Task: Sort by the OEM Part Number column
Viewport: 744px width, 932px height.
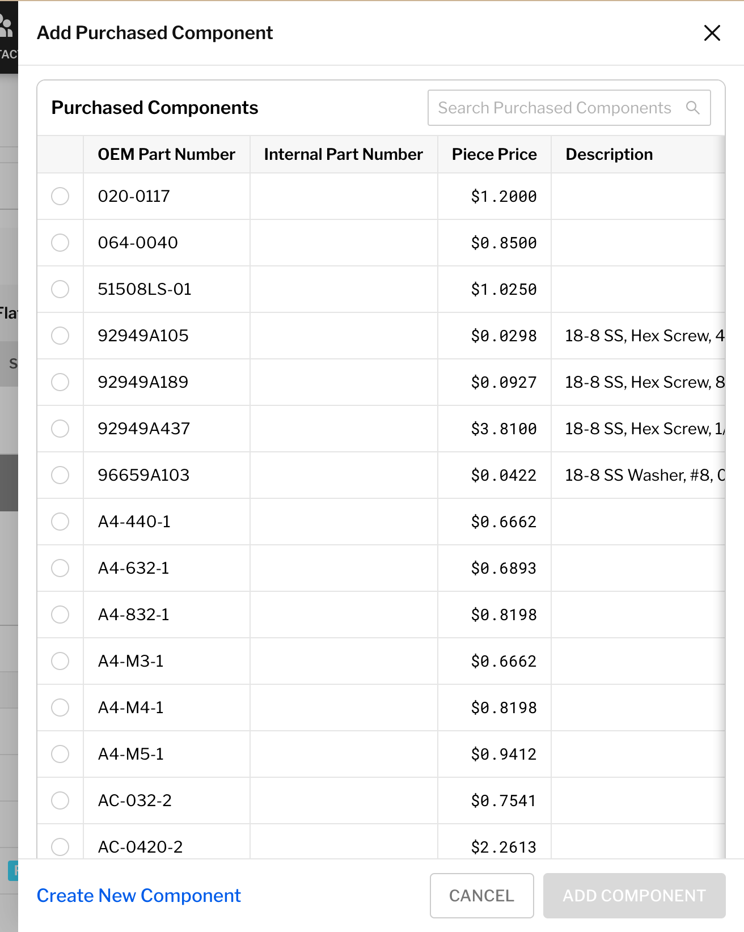Action: tap(166, 154)
